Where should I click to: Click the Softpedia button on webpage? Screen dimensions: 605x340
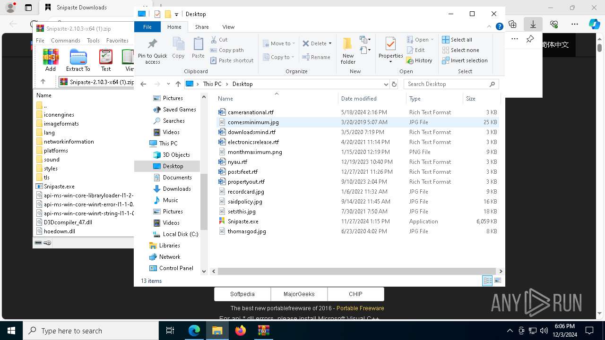click(x=242, y=294)
